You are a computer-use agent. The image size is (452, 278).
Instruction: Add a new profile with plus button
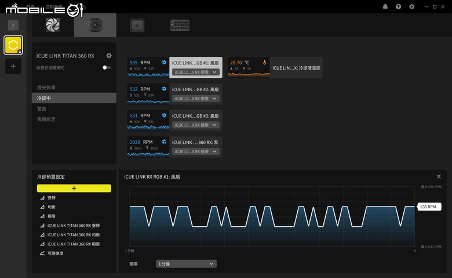pos(13,66)
